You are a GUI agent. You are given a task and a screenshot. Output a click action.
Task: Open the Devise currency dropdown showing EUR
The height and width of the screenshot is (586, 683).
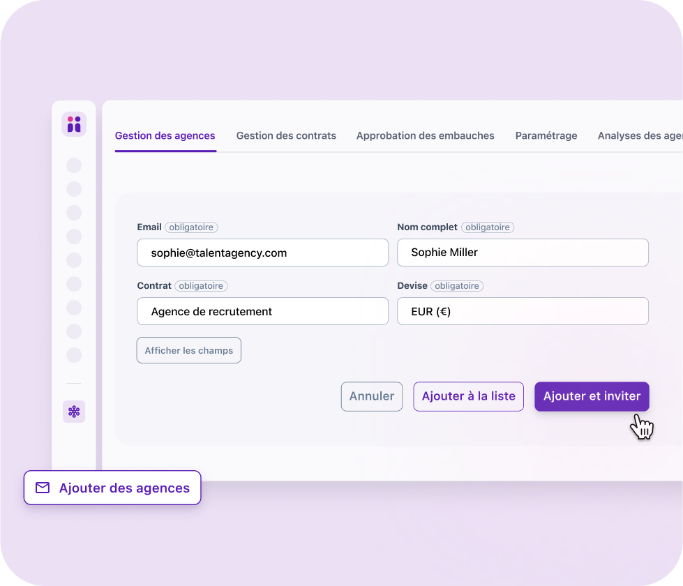(x=523, y=311)
